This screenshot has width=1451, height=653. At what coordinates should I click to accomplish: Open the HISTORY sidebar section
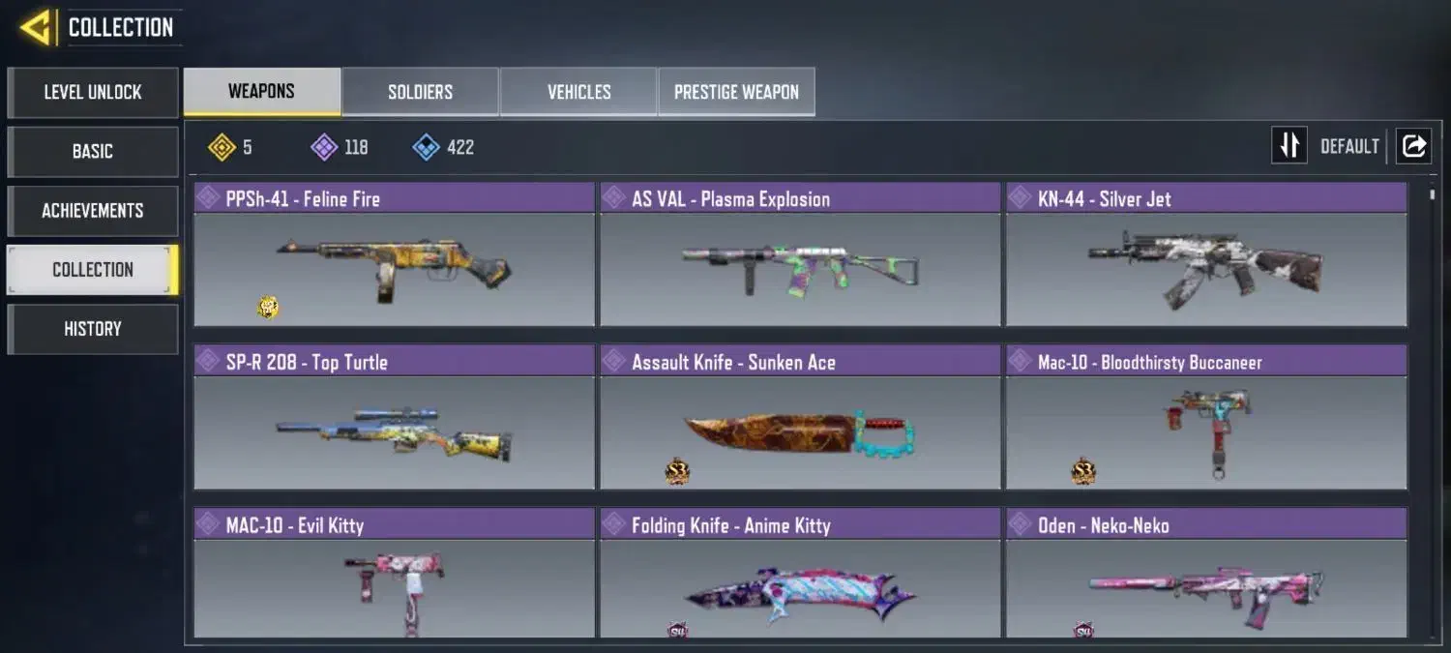93,329
